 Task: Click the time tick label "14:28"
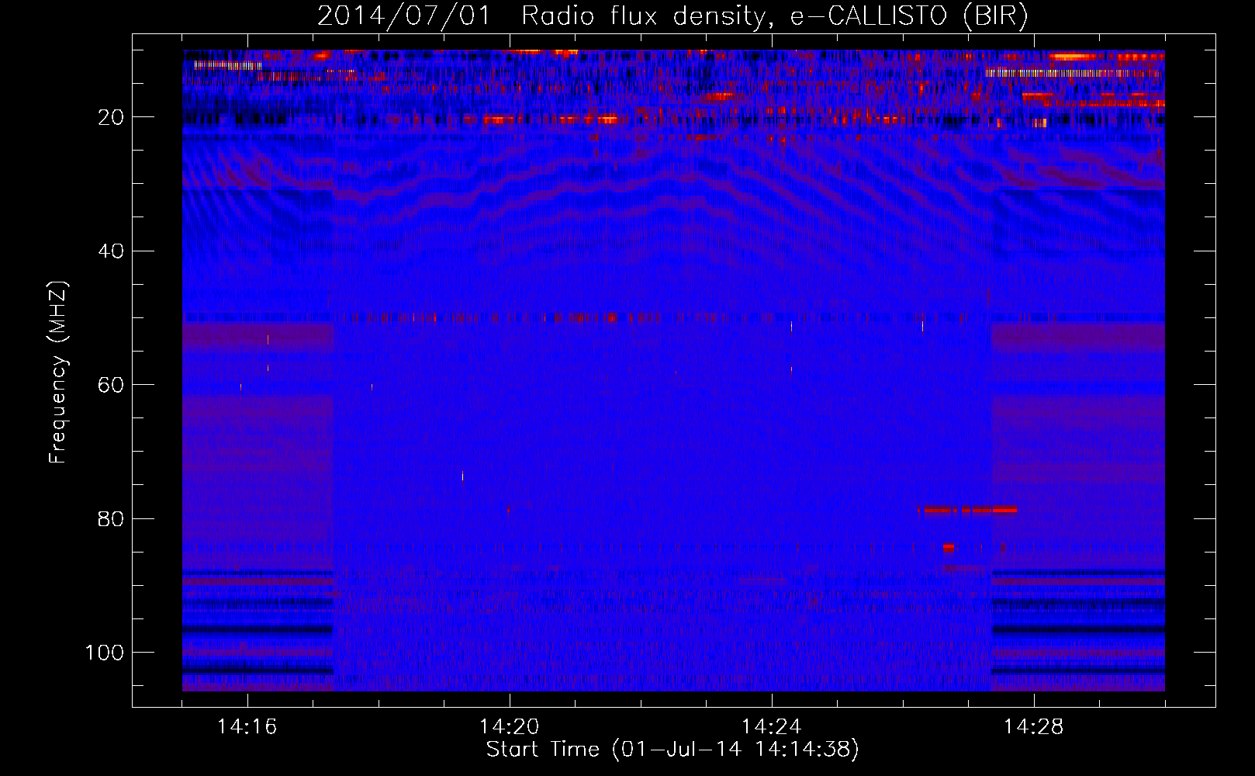point(1034,727)
